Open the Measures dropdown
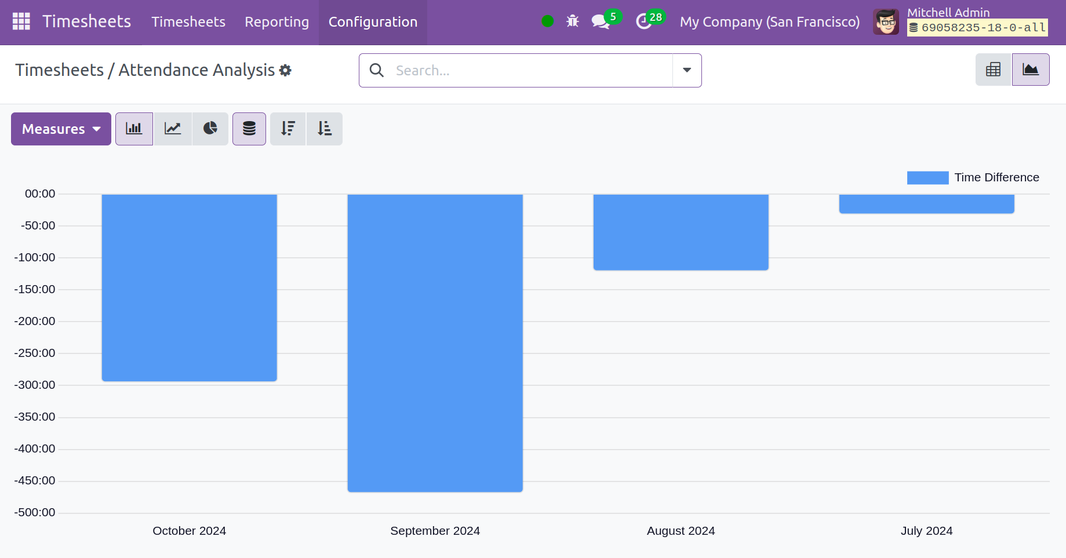1066x558 pixels. (61, 129)
